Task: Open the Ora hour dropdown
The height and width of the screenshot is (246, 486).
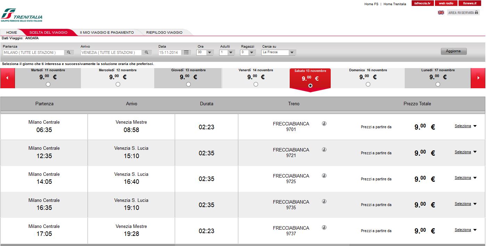Action: point(205,52)
